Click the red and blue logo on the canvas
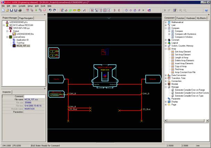 [105, 52]
